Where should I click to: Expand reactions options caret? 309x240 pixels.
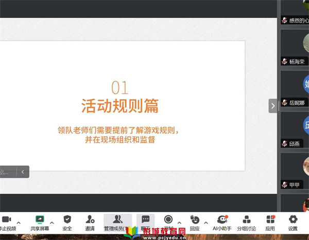(205, 223)
